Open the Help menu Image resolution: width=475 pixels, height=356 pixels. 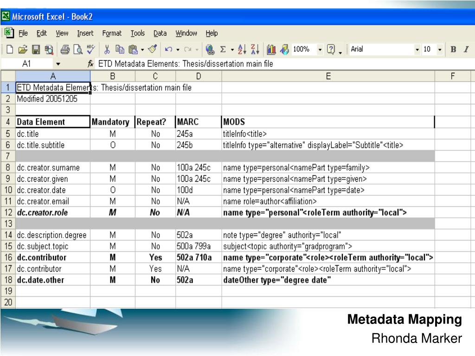tap(212, 33)
